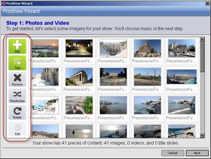Image resolution: width=211 pixels, height=159 pixels.
Task: Click the ProShow logo in title bar
Action: [x=4, y=4]
